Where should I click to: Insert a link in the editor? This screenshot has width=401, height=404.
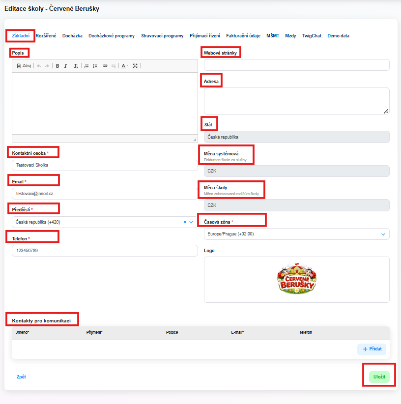(x=105, y=66)
